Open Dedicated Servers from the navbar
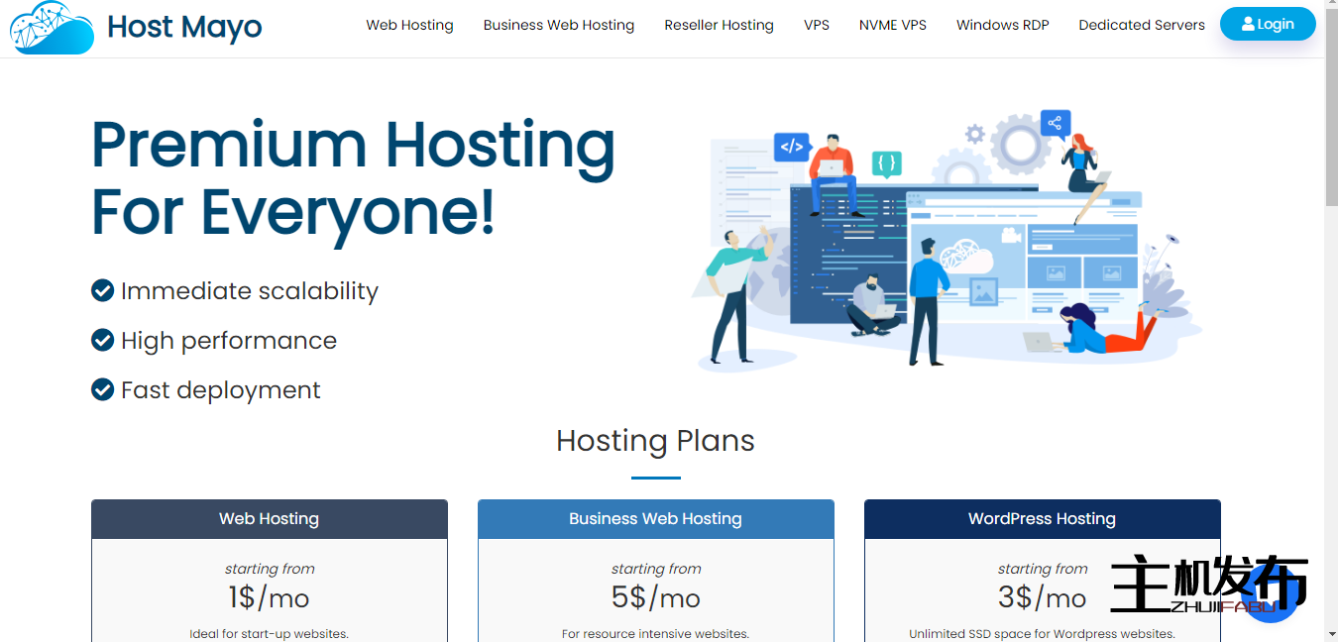The image size is (1338, 642). click(1141, 25)
